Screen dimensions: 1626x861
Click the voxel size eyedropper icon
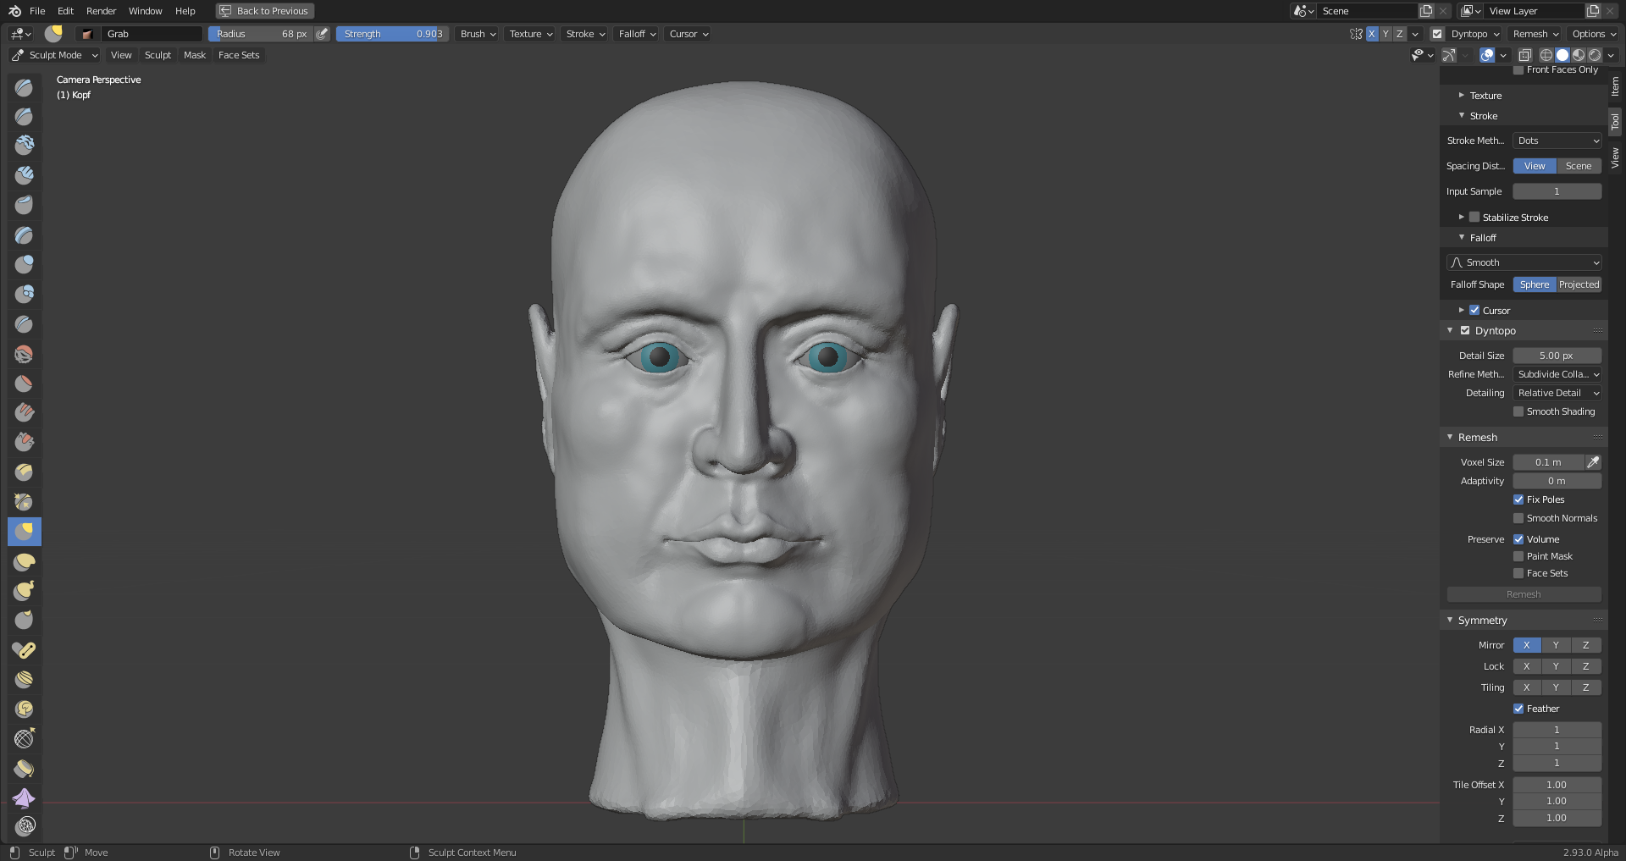1592,462
